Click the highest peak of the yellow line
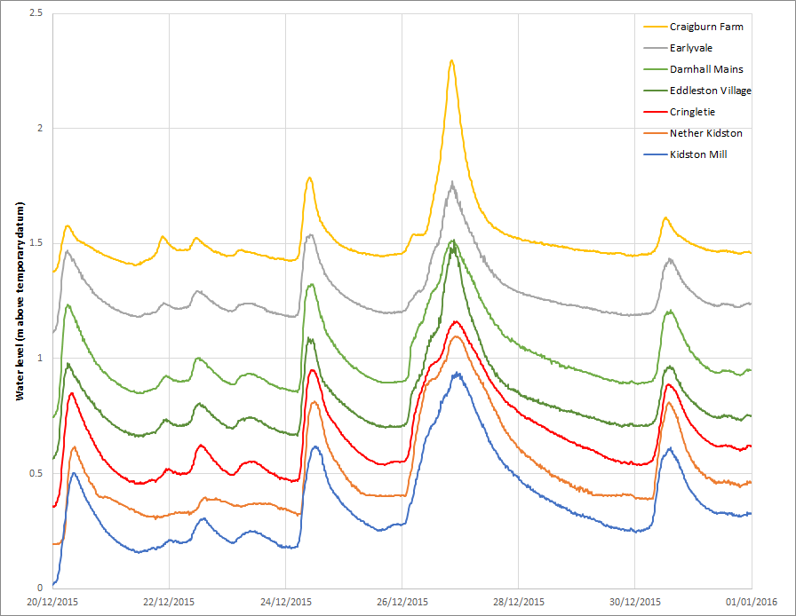Viewport: 796px width, 616px height. pos(451,61)
